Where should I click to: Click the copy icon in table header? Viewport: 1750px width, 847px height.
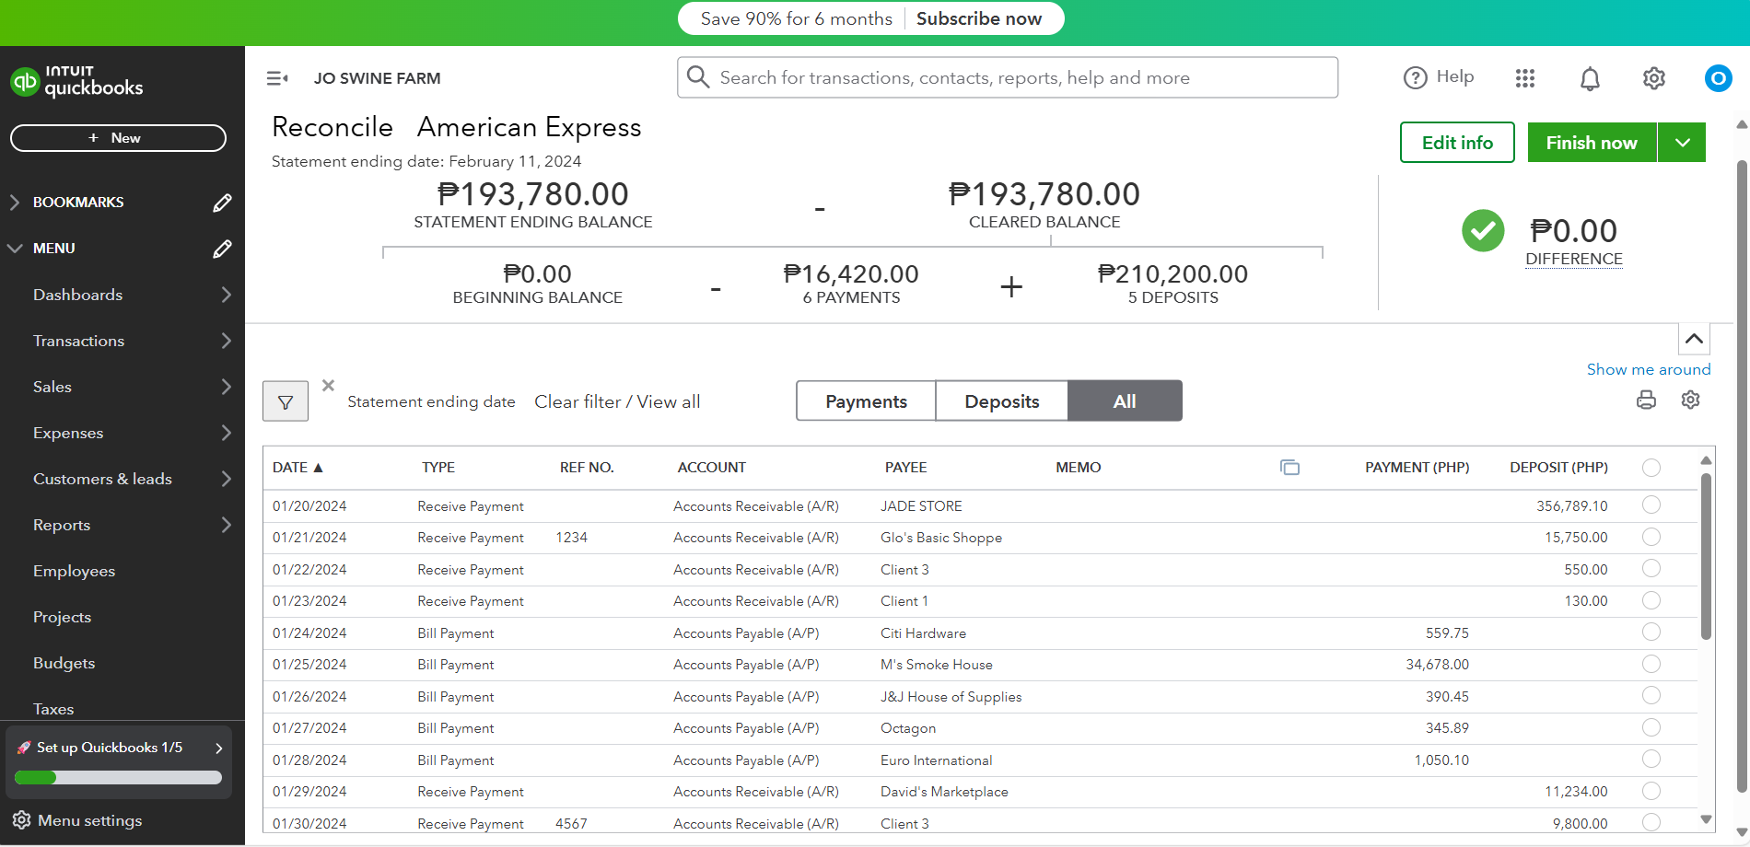(x=1289, y=468)
